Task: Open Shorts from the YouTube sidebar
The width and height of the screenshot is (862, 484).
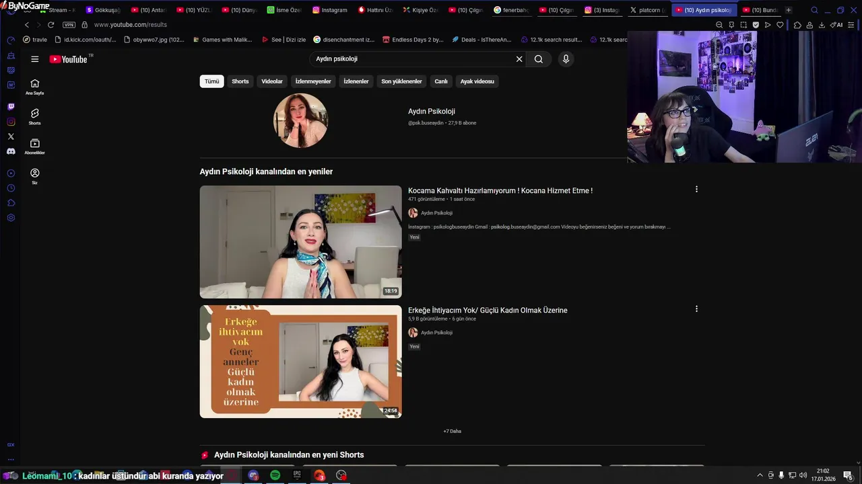Action: click(34, 117)
